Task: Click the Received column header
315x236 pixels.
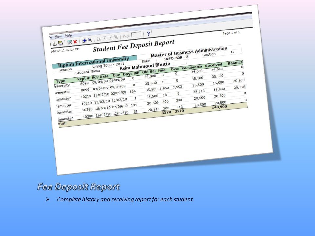Action: [x=214, y=65]
